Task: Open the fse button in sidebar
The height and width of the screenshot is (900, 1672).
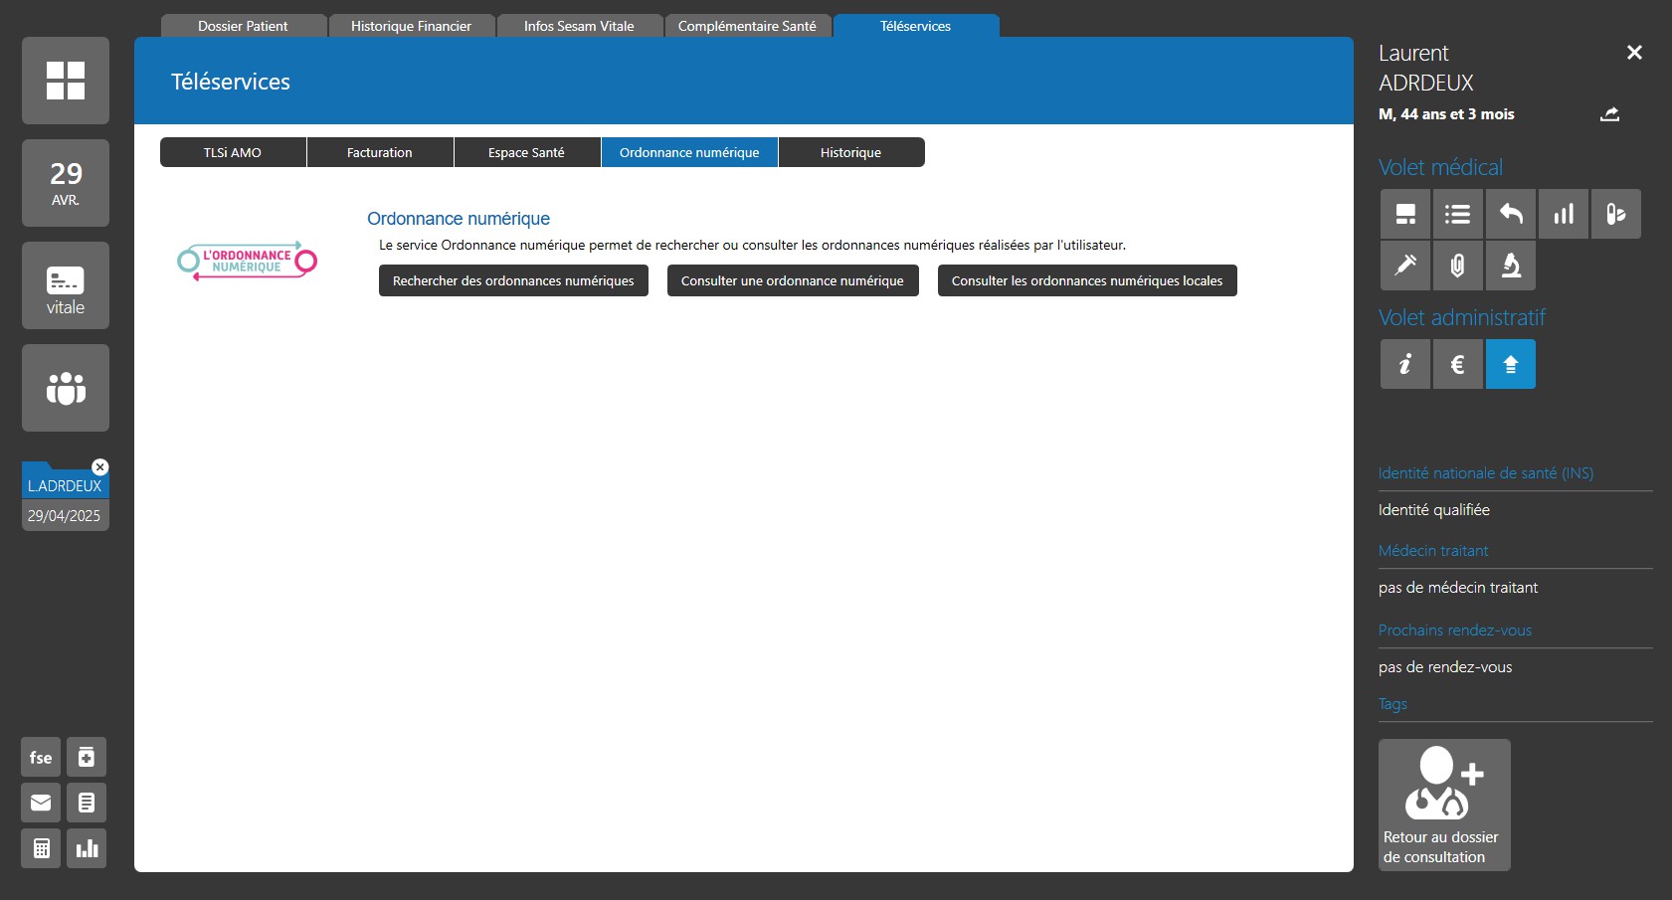Action: [x=41, y=757]
